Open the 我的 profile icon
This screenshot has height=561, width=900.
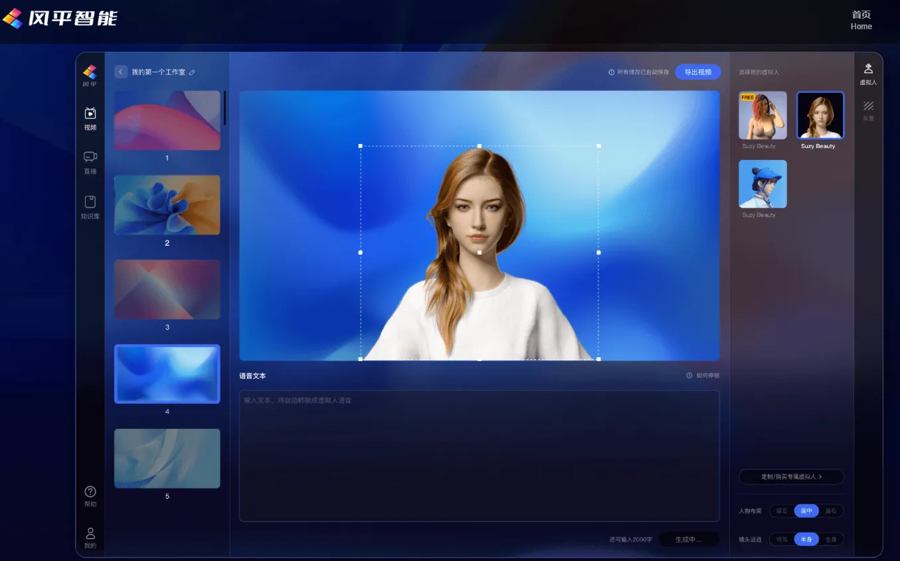(x=90, y=534)
